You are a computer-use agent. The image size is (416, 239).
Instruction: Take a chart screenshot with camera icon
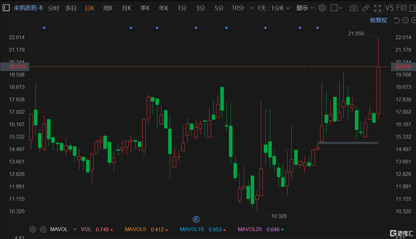coord(354,8)
